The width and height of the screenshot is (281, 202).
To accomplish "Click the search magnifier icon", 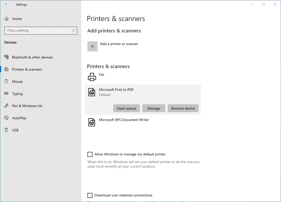I will (73, 30).
